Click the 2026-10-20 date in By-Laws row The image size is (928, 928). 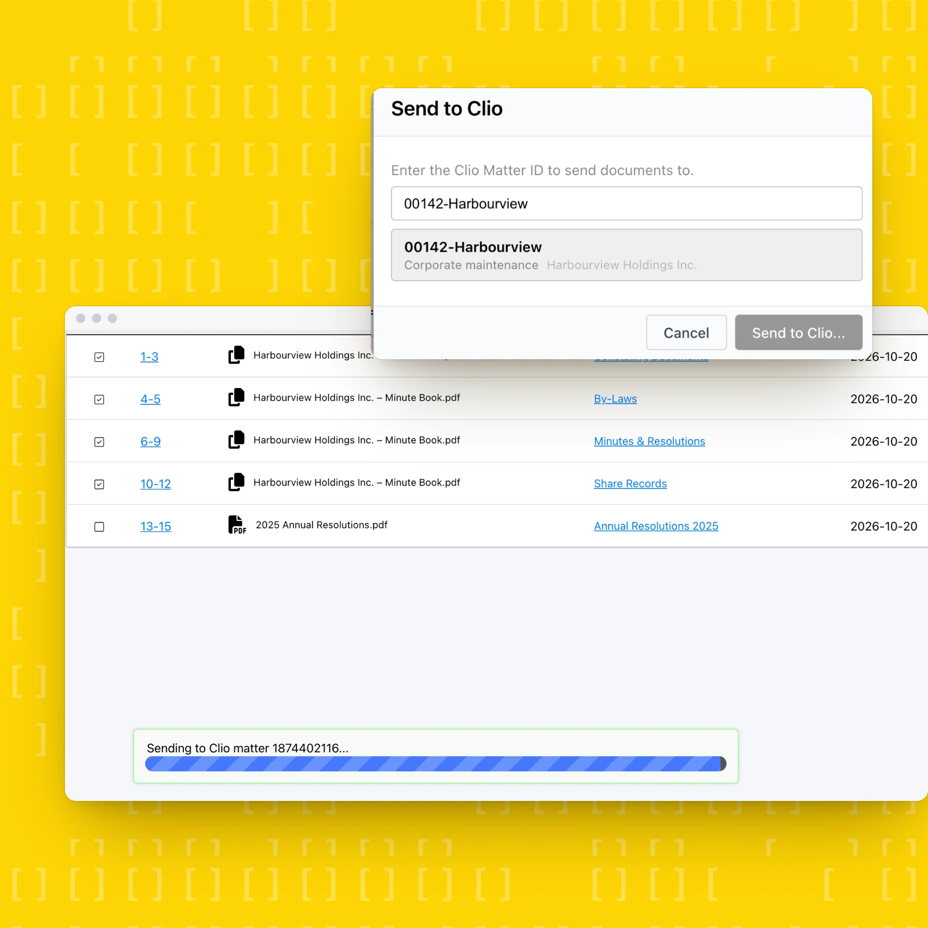click(x=884, y=399)
